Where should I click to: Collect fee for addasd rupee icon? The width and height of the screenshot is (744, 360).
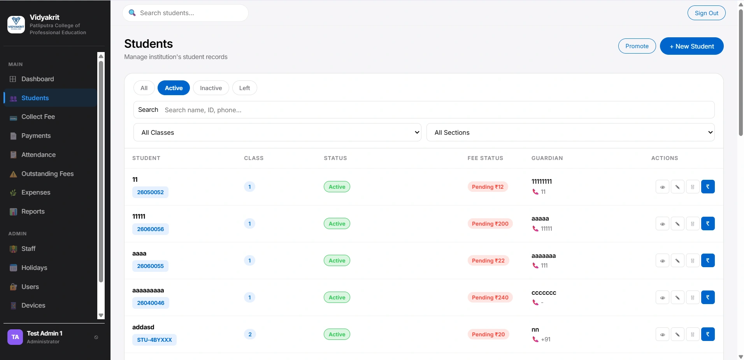(x=708, y=334)
